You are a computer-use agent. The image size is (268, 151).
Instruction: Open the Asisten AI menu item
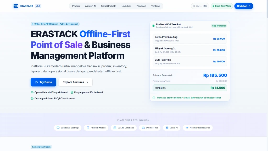pyautogui.click(x=90, y=6)
